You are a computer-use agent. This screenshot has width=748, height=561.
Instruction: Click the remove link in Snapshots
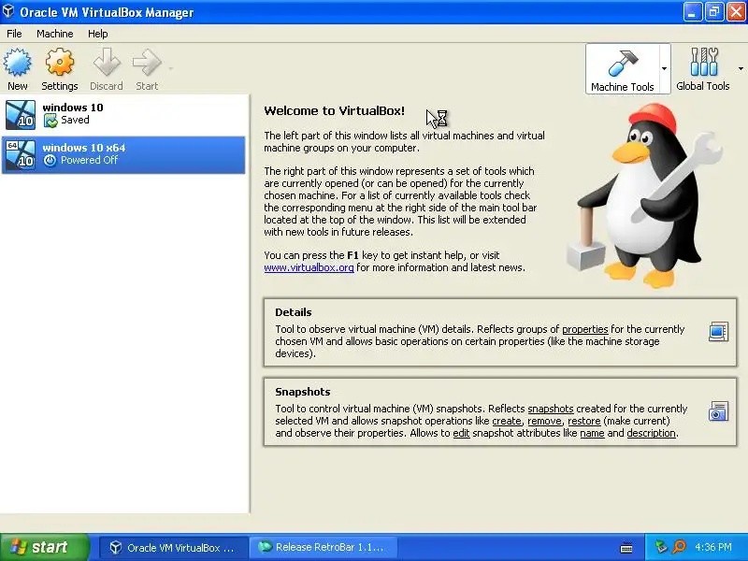point(544,421)
